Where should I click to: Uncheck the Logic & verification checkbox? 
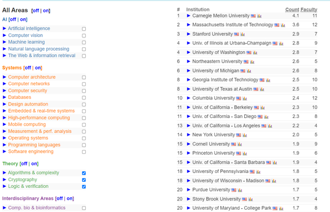[84, 187]
